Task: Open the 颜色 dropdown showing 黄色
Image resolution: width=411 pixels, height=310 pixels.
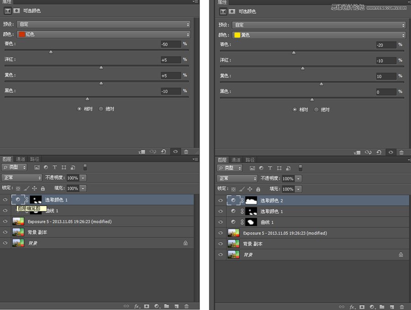Action: tap(319, 35)
